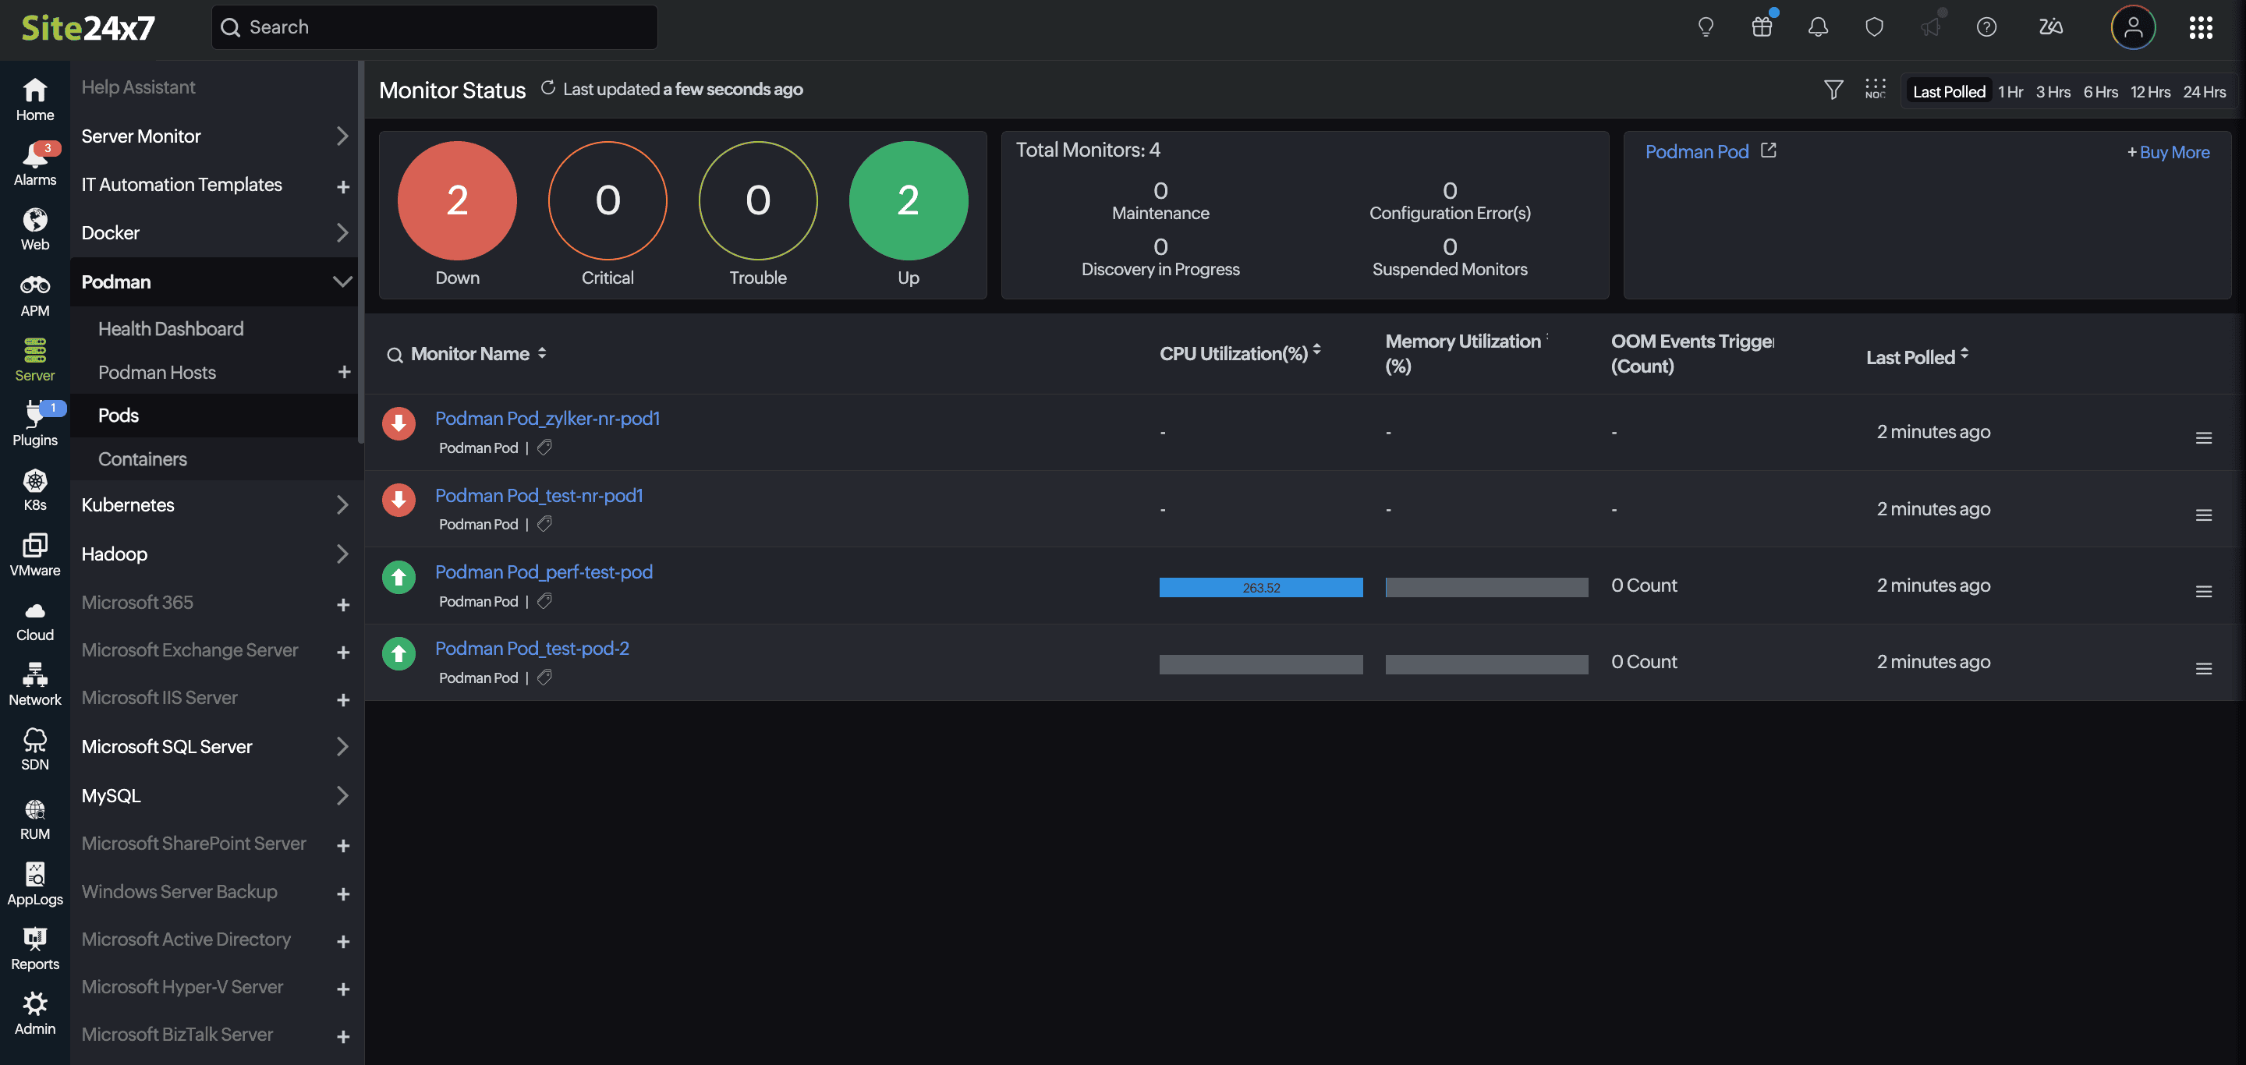Refresh the Monitor Status data
The height and width of the screenshot is (1065, 2246).
click(x=547, y=88)
